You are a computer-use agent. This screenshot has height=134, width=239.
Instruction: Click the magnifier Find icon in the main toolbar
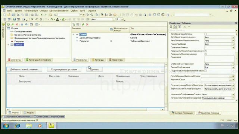click(55, 15)
